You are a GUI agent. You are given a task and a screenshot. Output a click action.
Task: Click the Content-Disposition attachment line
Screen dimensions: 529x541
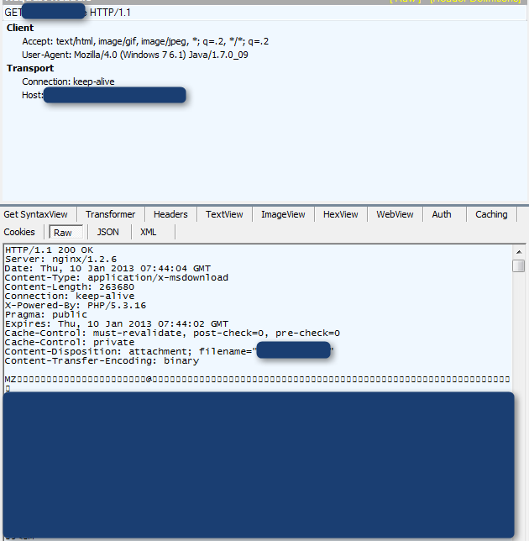pos(169,352)
